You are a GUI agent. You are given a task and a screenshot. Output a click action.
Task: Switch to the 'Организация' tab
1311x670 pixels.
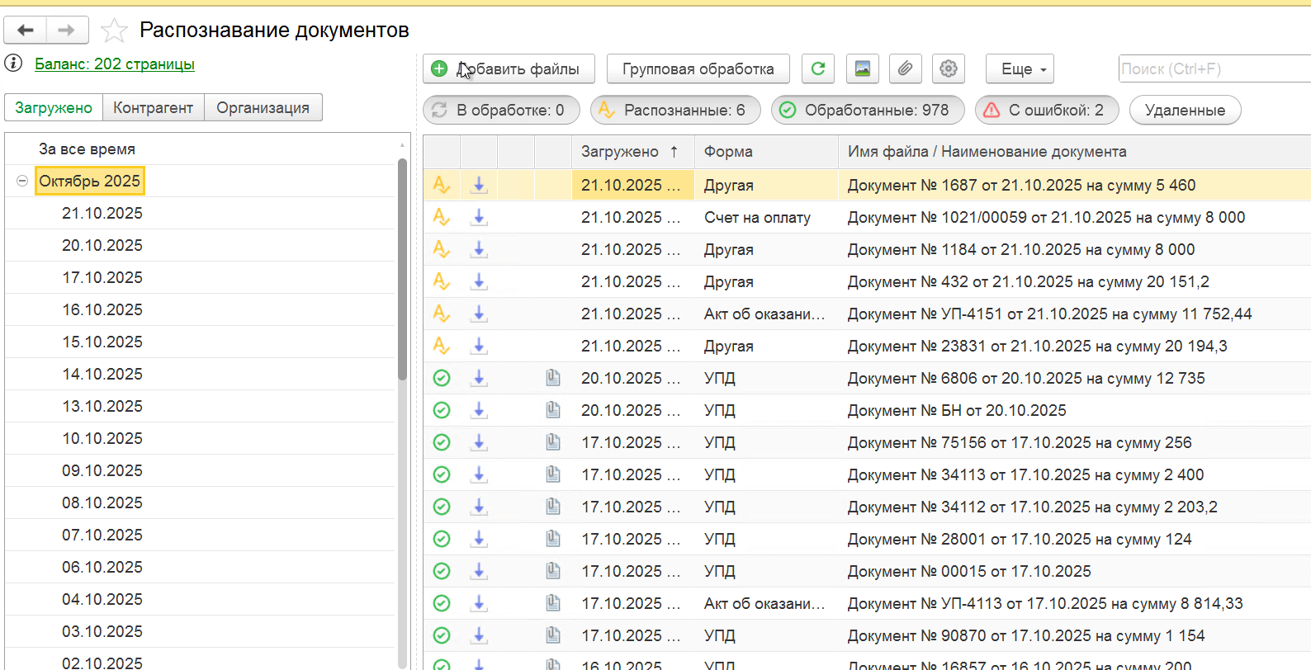click(263, 107)
